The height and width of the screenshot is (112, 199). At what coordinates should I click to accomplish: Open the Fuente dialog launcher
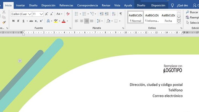(70, 28)
